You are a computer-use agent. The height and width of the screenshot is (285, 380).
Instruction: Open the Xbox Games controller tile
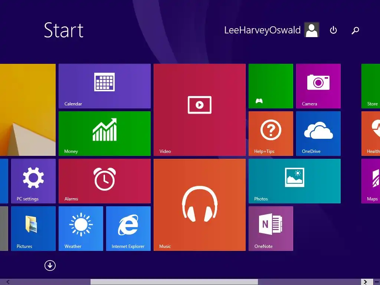click(271, 86)
